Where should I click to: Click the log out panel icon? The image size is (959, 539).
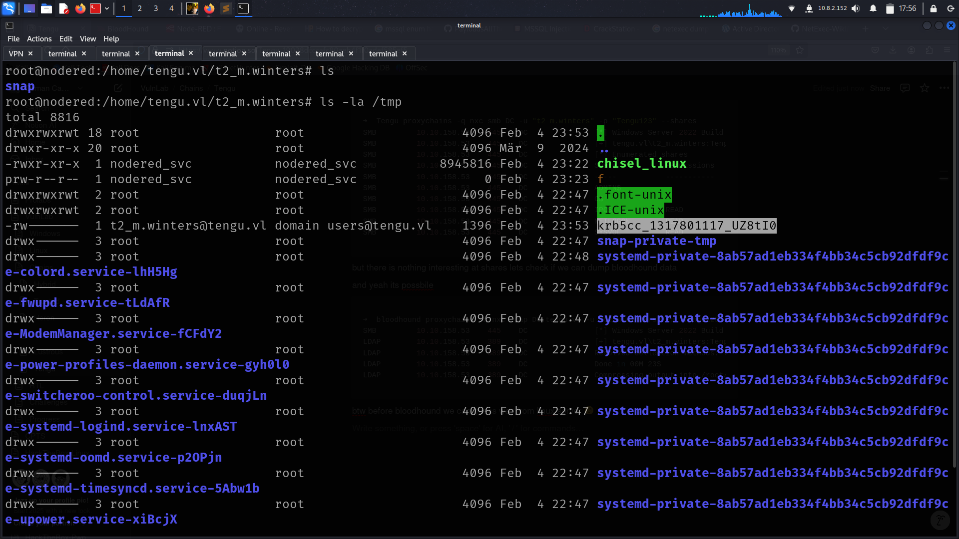(x=951, y=8)
